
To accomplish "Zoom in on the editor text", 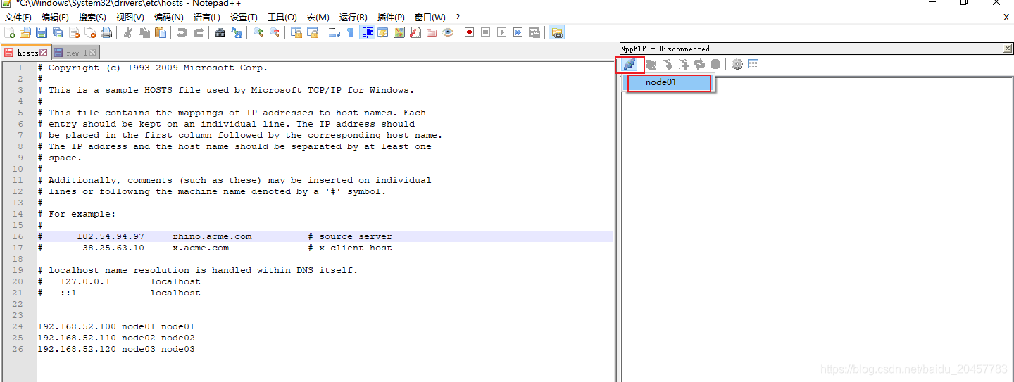I will point(258,32).
